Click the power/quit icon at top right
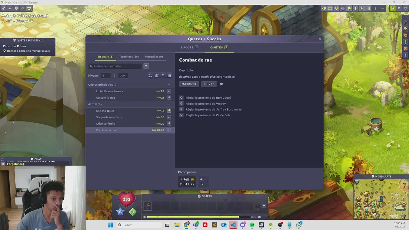The width and height of the screenshot is (409, 230). coord(405,8)
